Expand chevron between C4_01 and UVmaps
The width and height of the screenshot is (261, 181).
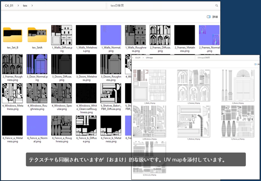(x=143, y=58)
